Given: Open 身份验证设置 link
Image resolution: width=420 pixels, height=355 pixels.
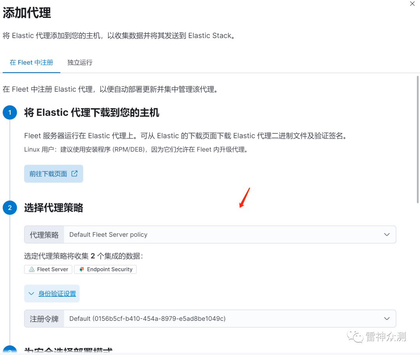Looking at the screenshot, I should [57, 294].
